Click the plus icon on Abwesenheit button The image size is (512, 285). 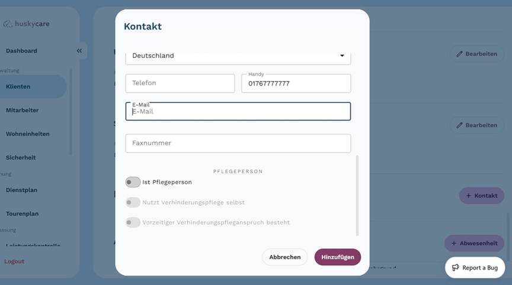coord(454,243)
